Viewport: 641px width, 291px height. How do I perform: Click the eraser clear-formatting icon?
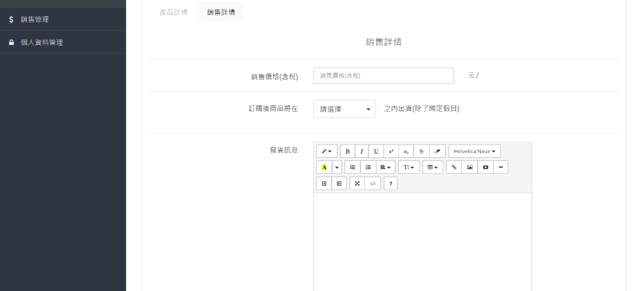click(437, 152)
